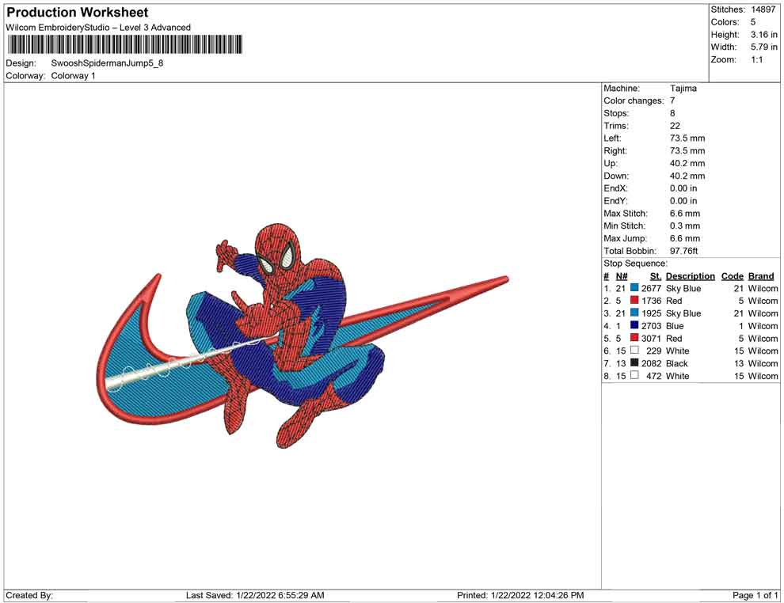The width and height of the screenshot is (784, 603).
Task: Click the Black swatch in row 7
Action: [634, 362]
